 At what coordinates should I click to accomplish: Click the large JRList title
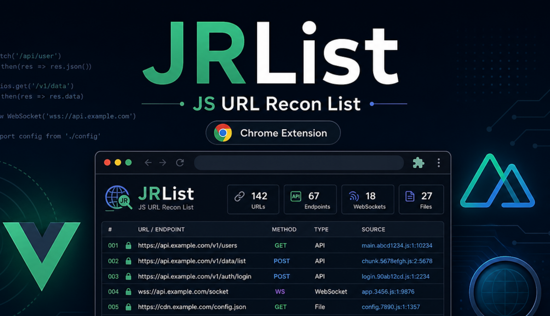coord(271,53)
